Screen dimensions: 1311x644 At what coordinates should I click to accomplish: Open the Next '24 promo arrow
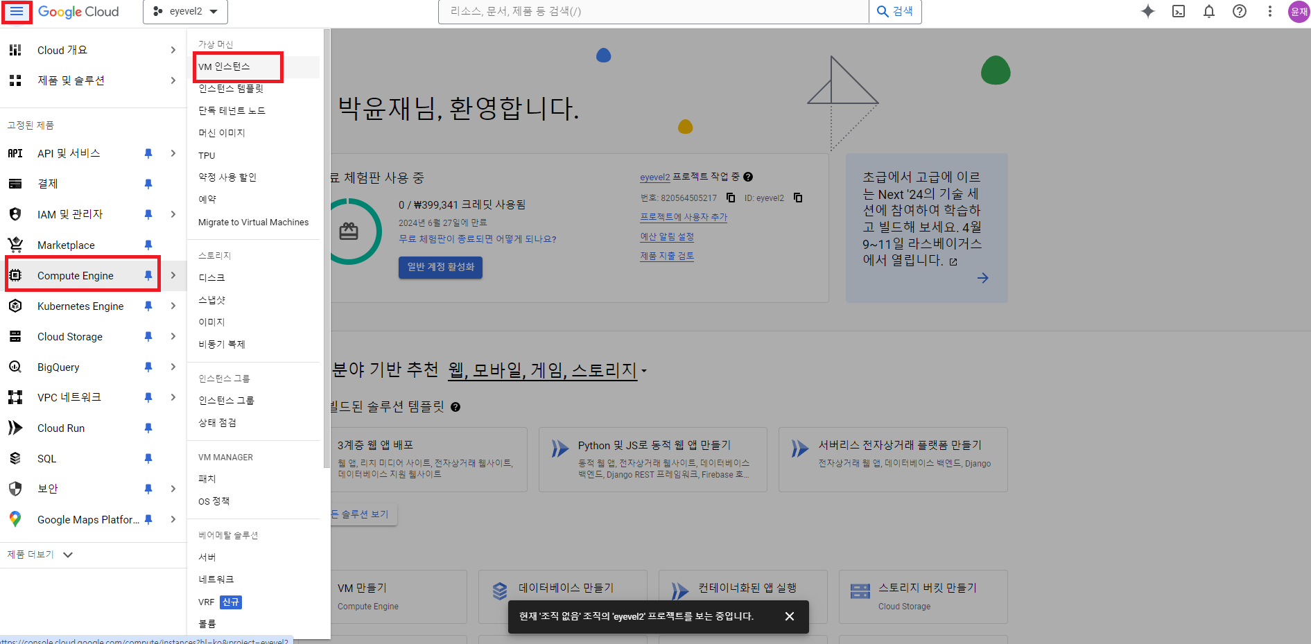point(982,278)
